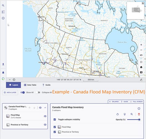Select the Flood Map sublayer row
This screenshot has height=139, width=146.
click(x=25, y=116)
